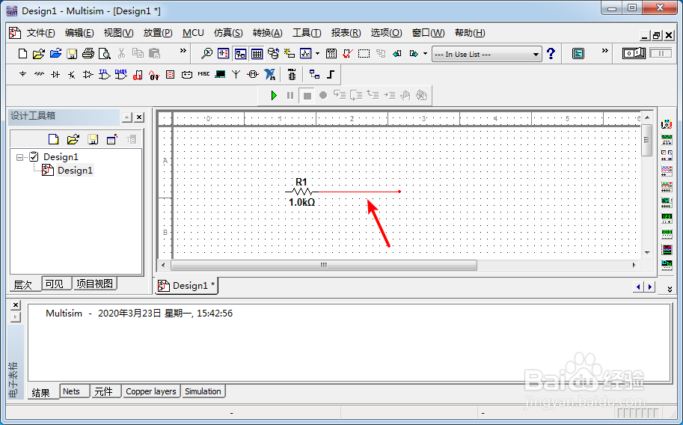Run the simulation with green play button
Screen dimensions: 683x425
274,96
